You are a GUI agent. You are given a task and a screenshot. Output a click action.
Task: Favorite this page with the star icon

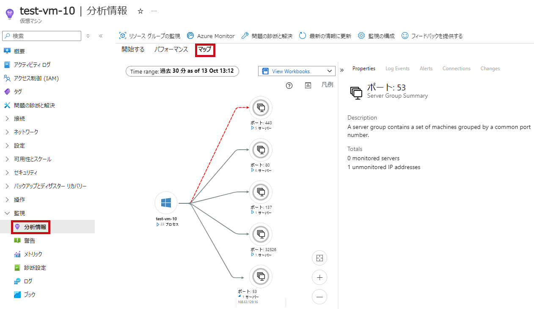click(x=141, y=11)
